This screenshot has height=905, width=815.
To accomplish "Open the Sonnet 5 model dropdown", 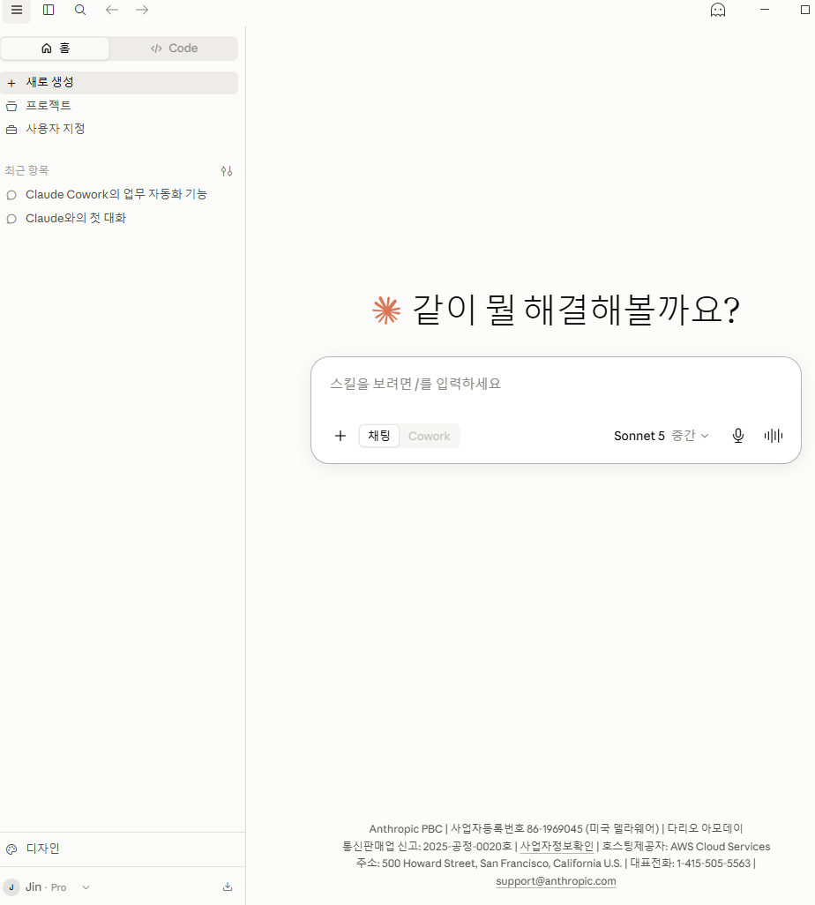I will (661, 436).
